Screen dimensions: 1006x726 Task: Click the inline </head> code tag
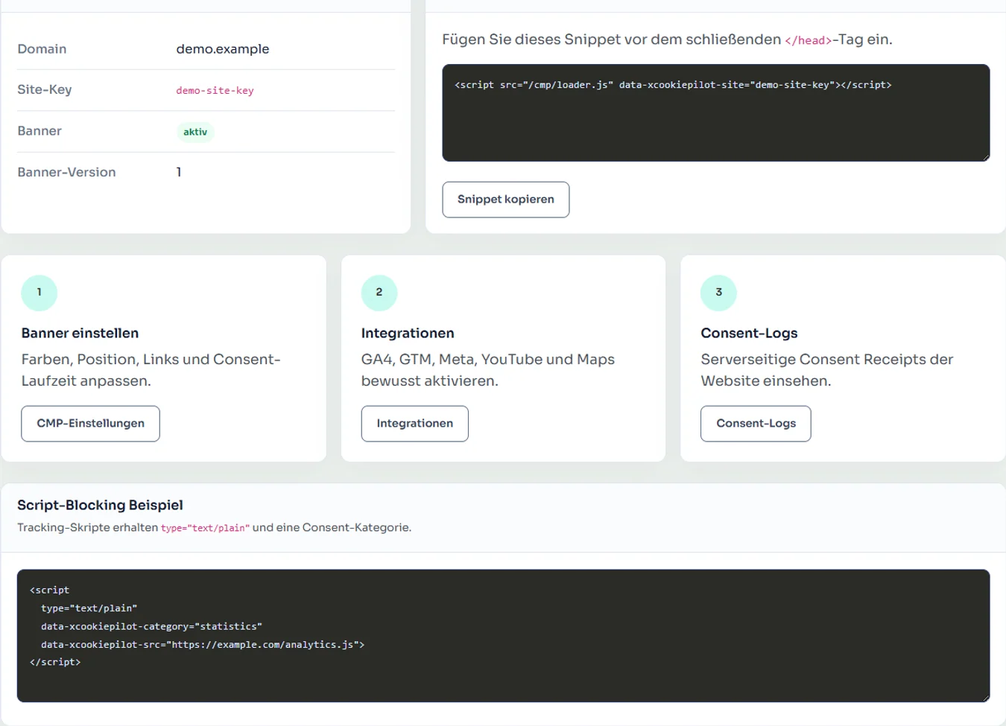pyautogui.click(x=808, y=41)
